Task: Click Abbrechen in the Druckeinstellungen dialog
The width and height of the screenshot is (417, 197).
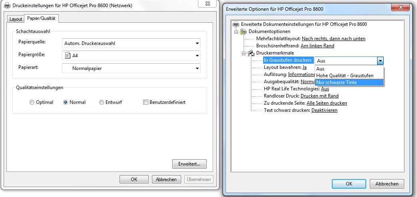Action: 166,179
